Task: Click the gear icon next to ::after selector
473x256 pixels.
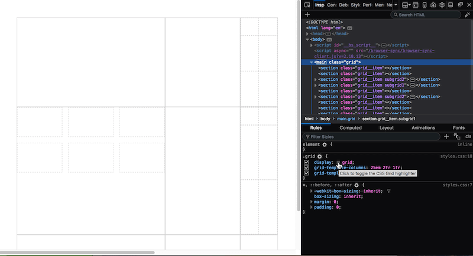Action: coord(357,185)
